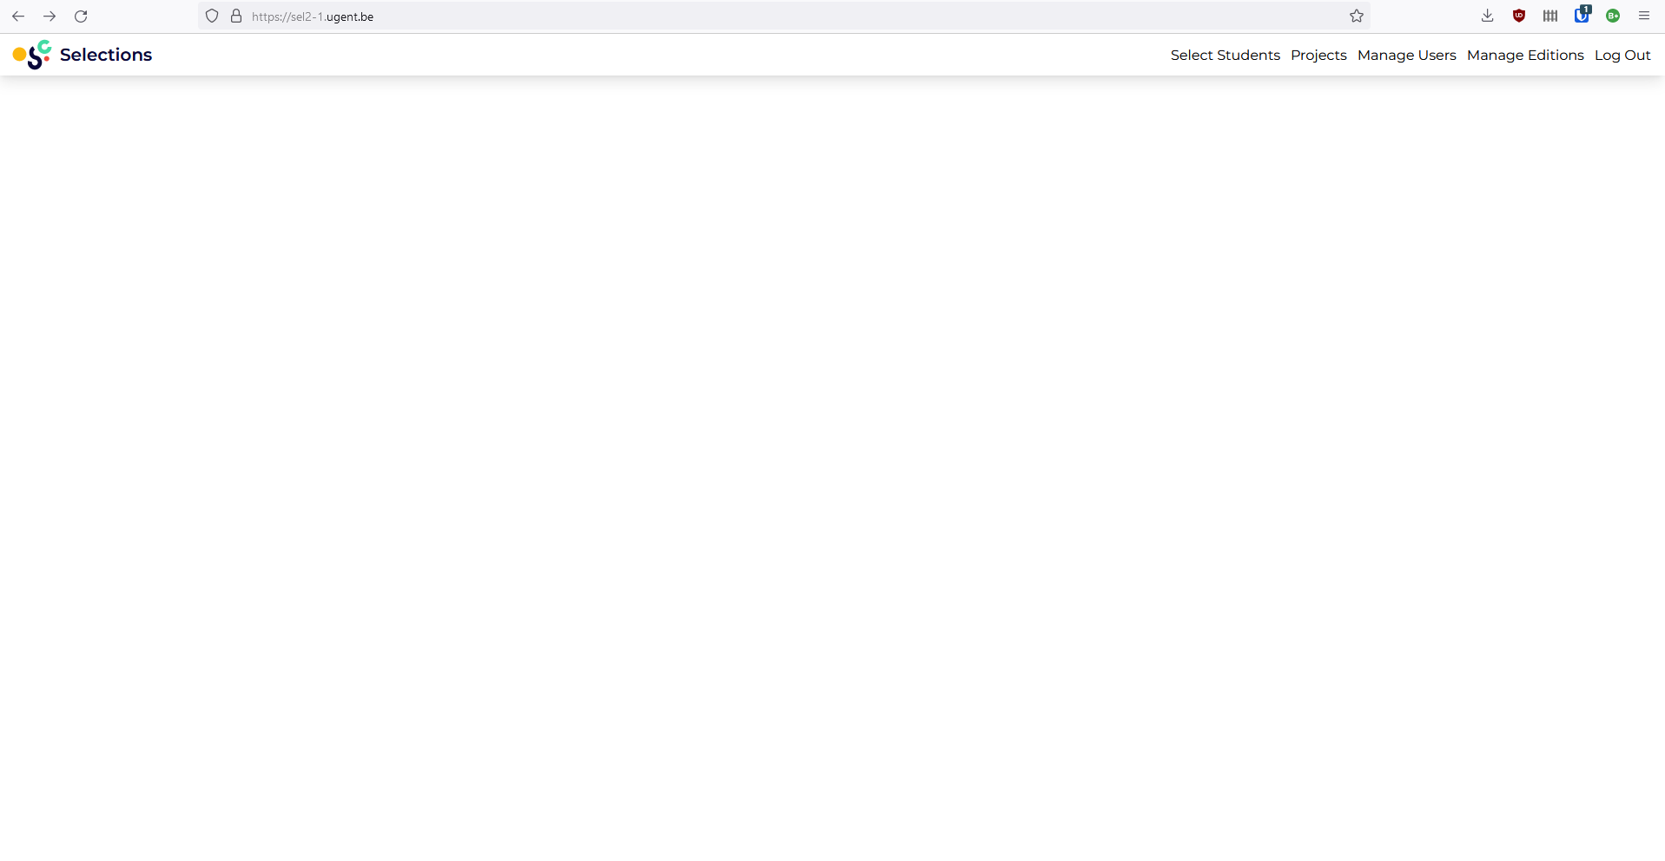Open the library bookshelf icon
The width and height of the screenshot is (1665, 861).
coord(1550,16)
